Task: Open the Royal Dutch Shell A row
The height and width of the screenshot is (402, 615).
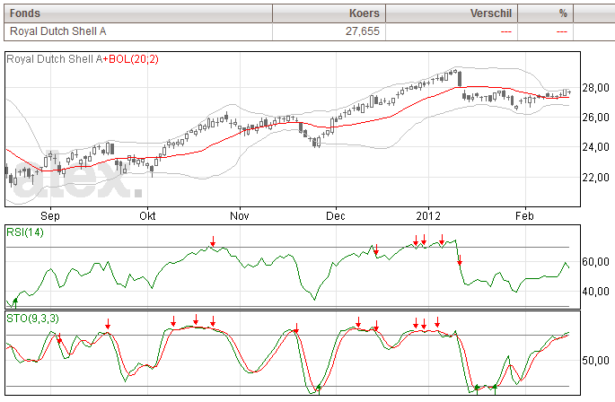Action: 309,31
